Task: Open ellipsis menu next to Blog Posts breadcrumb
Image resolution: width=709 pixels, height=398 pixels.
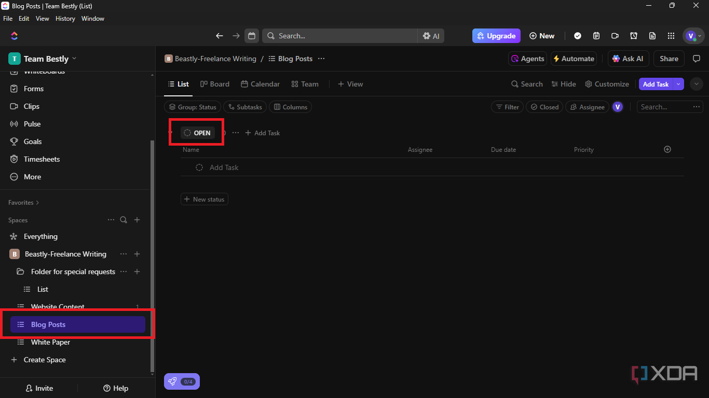Action: tap(321, 59)
